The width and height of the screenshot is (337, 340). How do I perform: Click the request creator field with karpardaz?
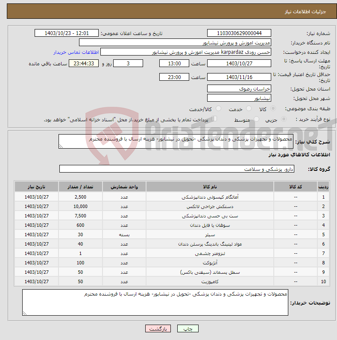(186, 52)
